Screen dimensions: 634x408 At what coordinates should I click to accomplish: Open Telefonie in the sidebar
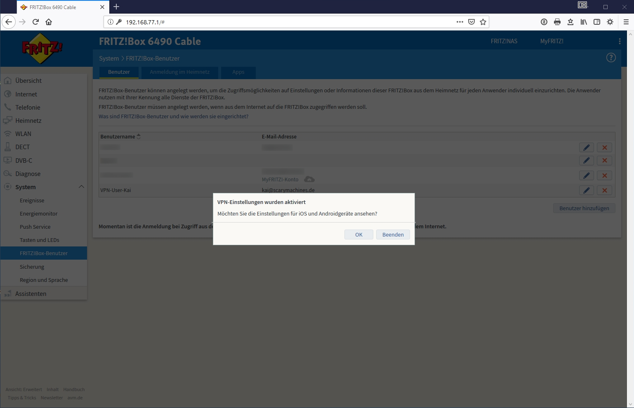[x=44, y=107]
